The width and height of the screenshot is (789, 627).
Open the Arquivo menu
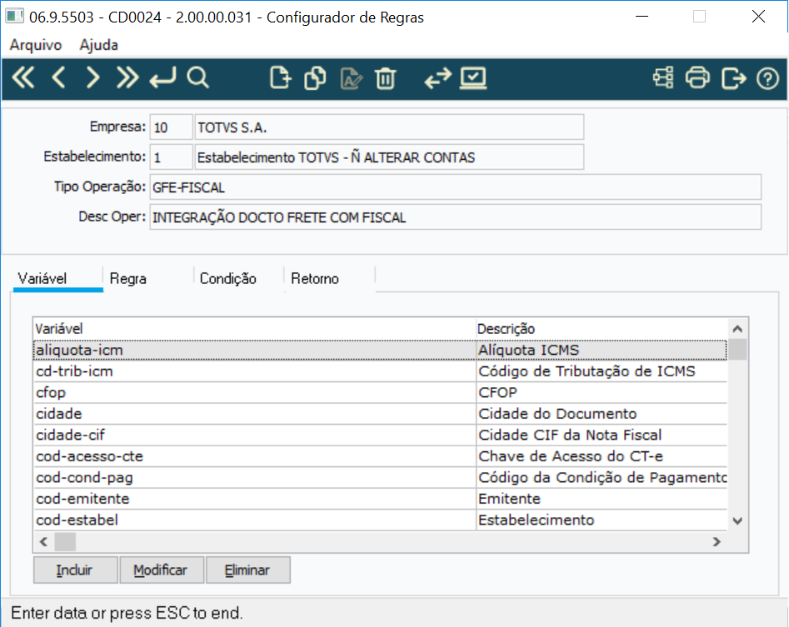click(x=35, y=45)
